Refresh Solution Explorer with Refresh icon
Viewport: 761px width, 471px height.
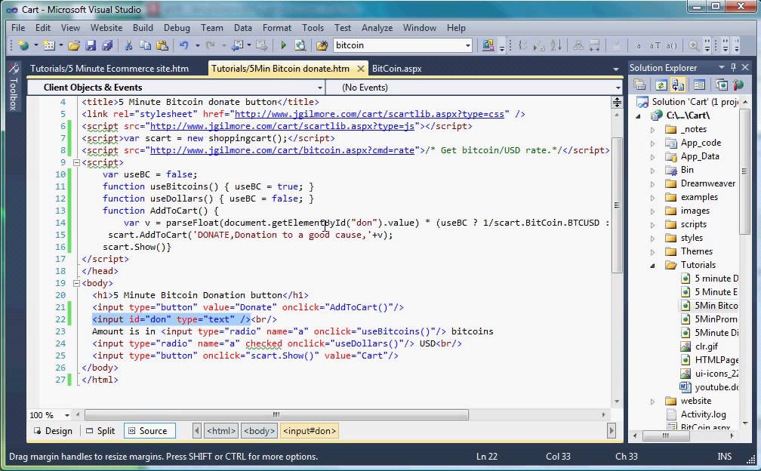click(661, 85)
